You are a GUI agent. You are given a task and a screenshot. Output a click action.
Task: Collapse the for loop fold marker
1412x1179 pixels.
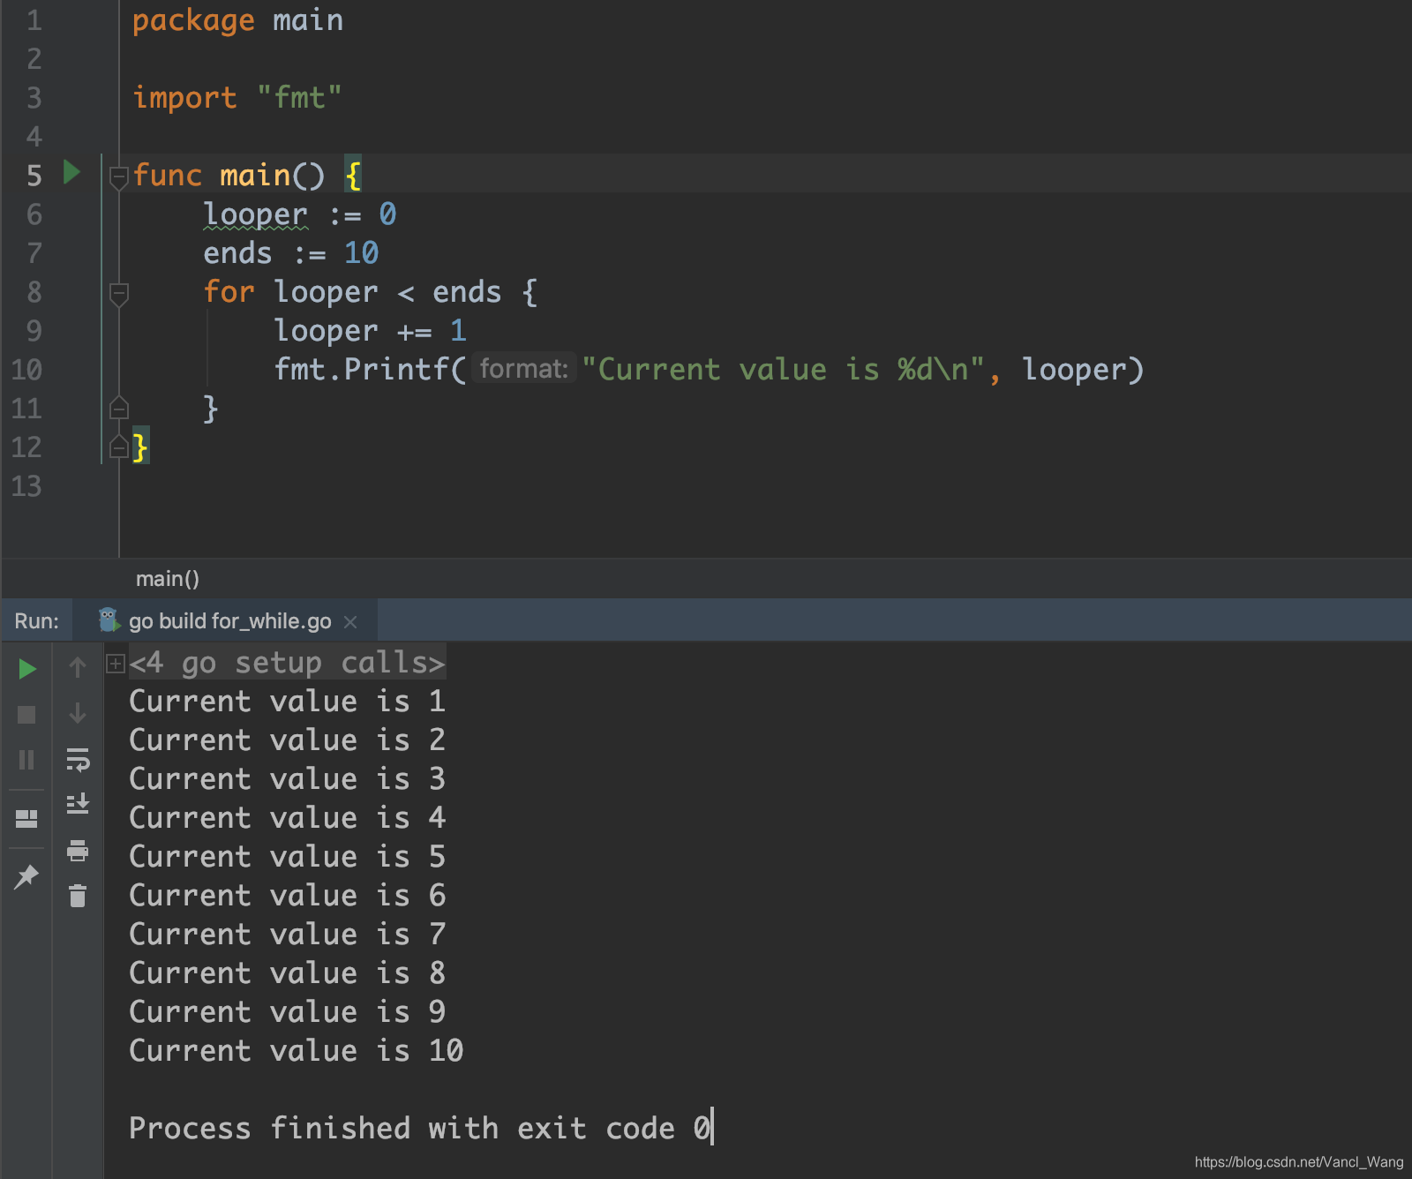tap(119, 294)
